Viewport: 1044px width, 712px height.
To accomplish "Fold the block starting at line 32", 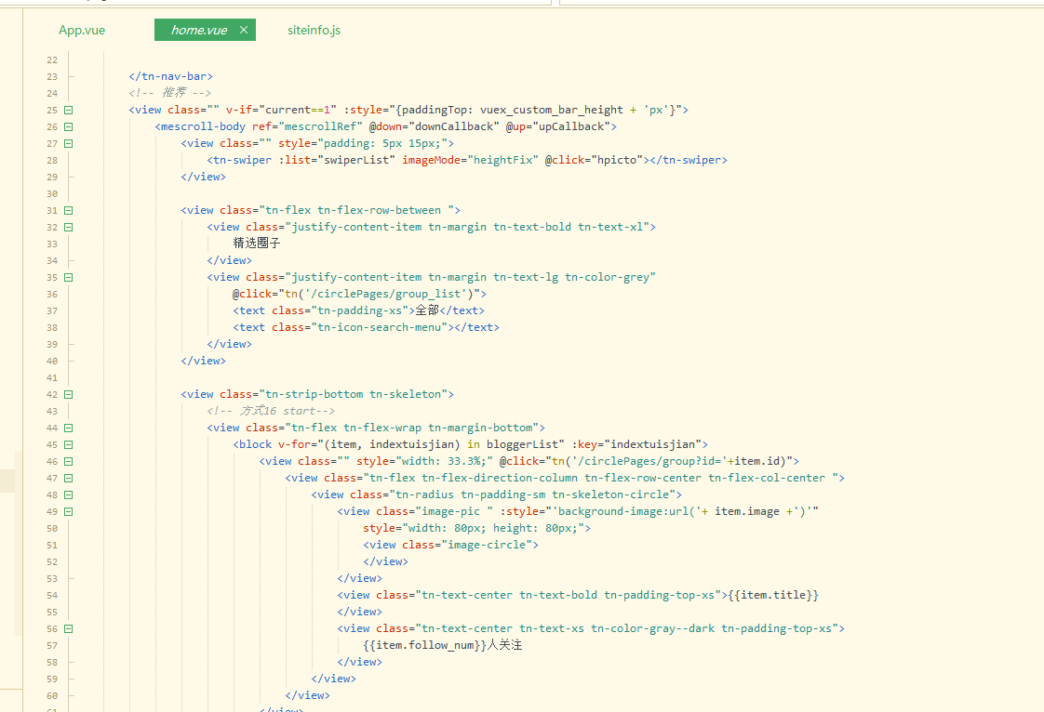I will [69, 227].
